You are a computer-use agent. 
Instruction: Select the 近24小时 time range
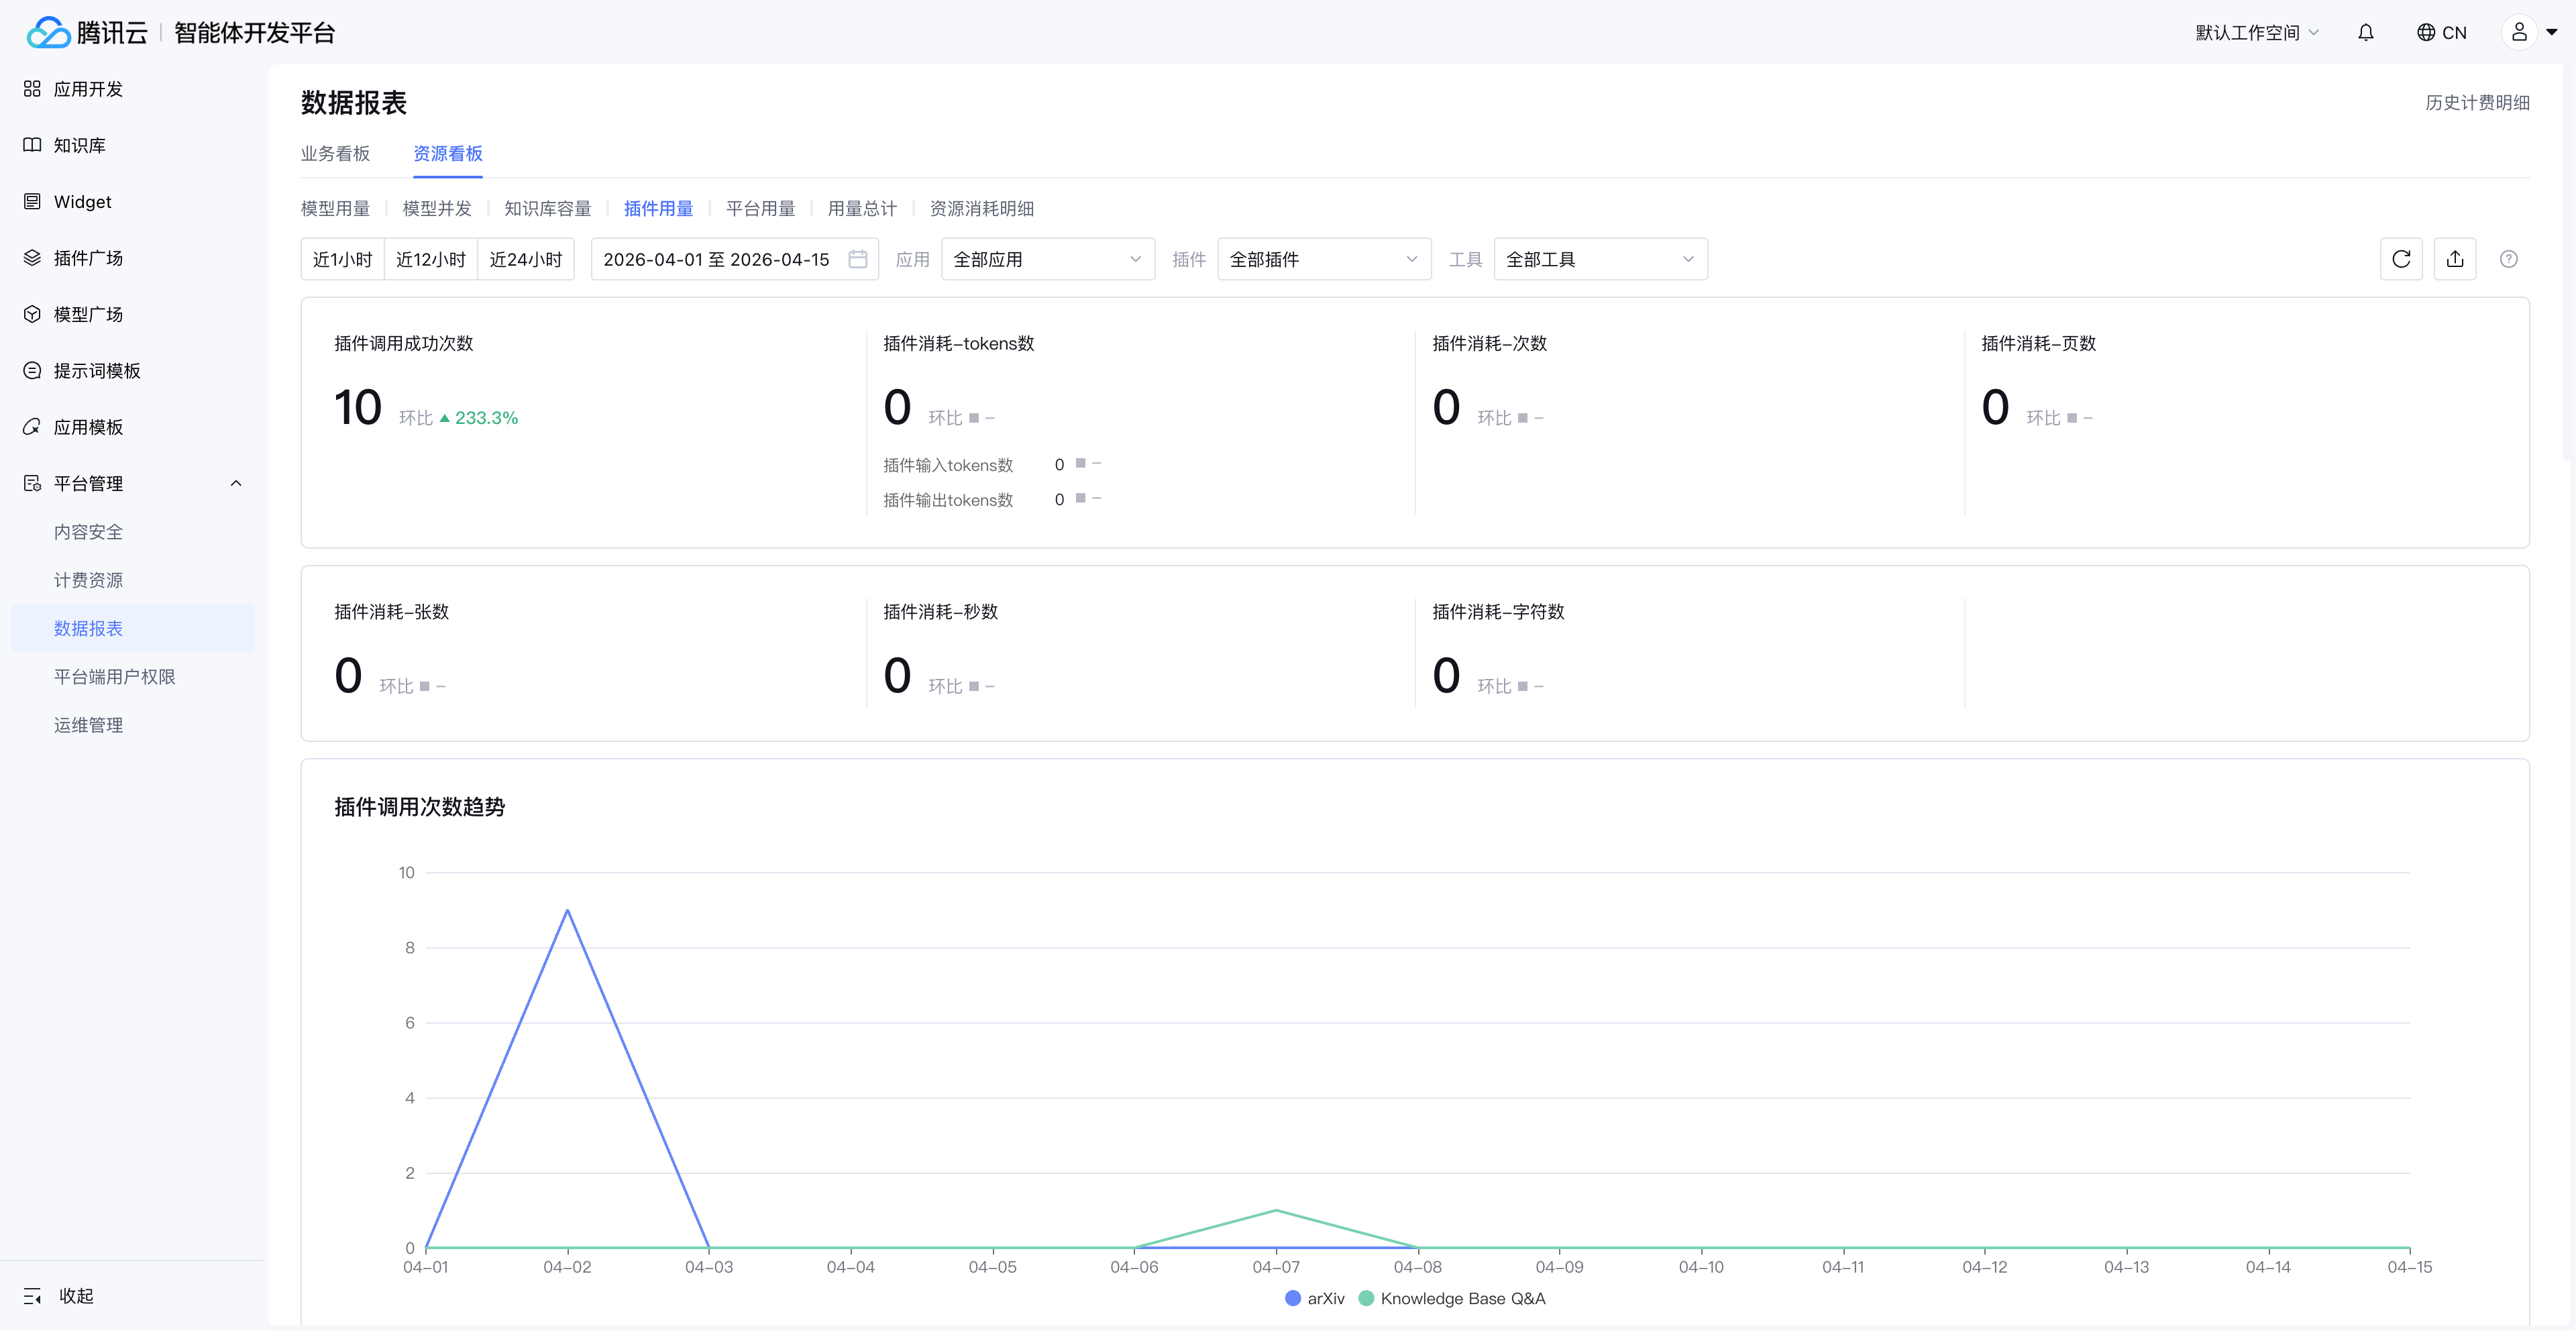pyautogui.click(x=525, y=259)
